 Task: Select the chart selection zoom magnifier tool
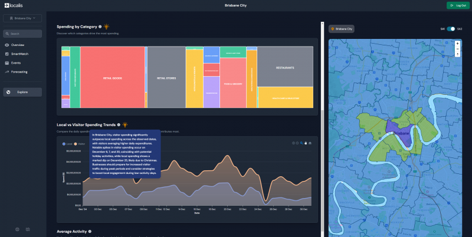[301, 143]
